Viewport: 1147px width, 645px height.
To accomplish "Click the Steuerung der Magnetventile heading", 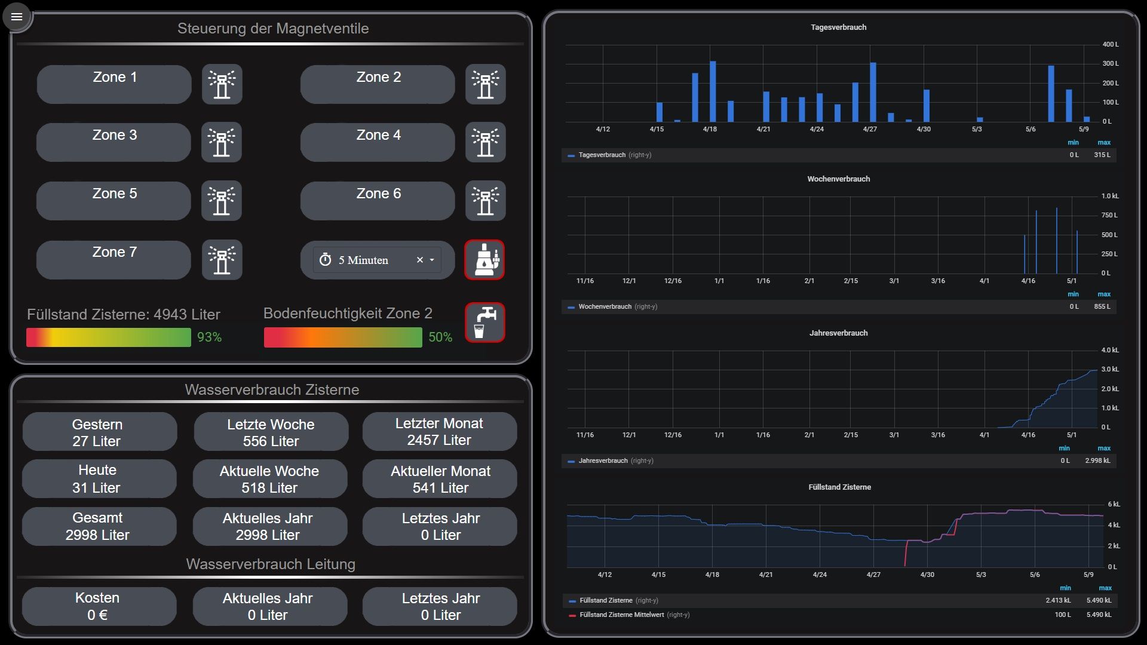I will click(x=273, y=28).
